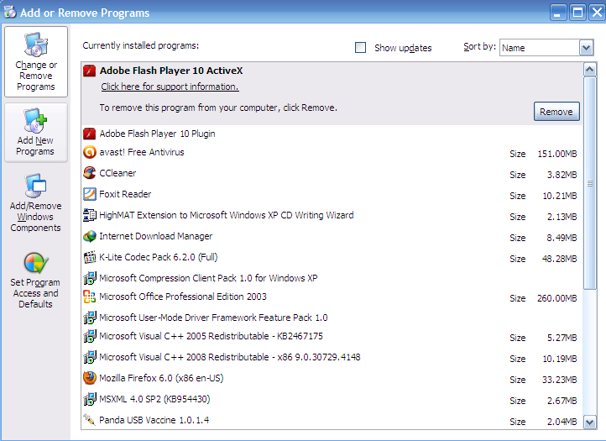The height and width of the screenshot is (441, 606).
Task: Click the 33.23MB size value
Action: tap(559, 380)
